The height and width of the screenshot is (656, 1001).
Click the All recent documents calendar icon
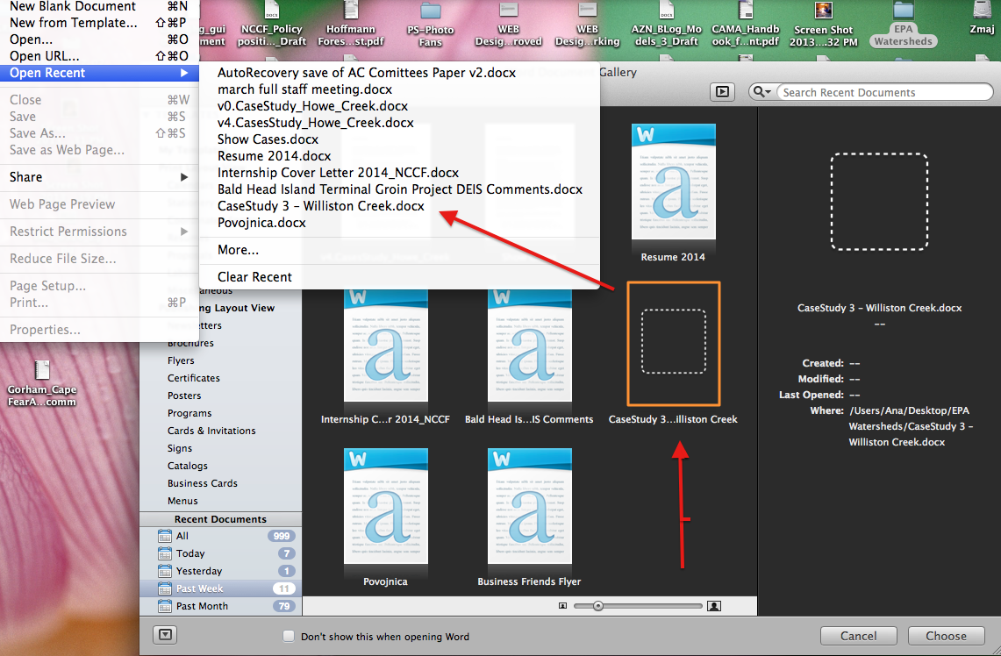click(165, 536)
